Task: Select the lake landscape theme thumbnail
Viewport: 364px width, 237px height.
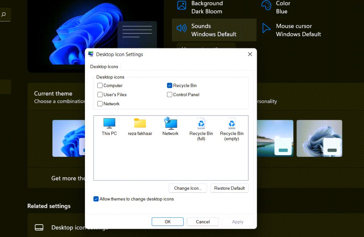Action: pyautogui.click(x=275, y=138)
